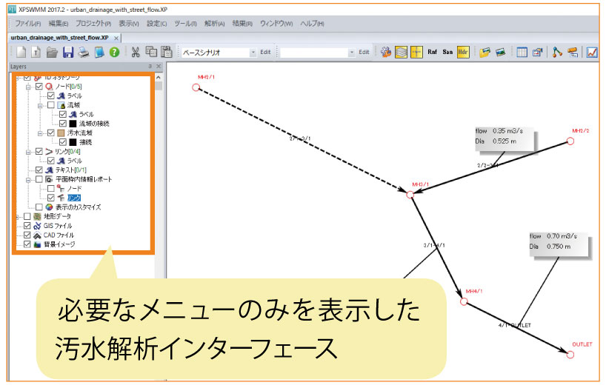Screen dimensions: 606x388
Task: Toggle the CAD ファイル checkbox
Action: [27, 235]
